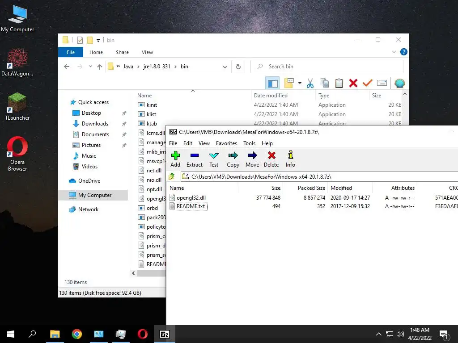The image size is (458, 343).
Task: Click the Copy icon in Explorer toolbar
Action: (x=325, y=84)
